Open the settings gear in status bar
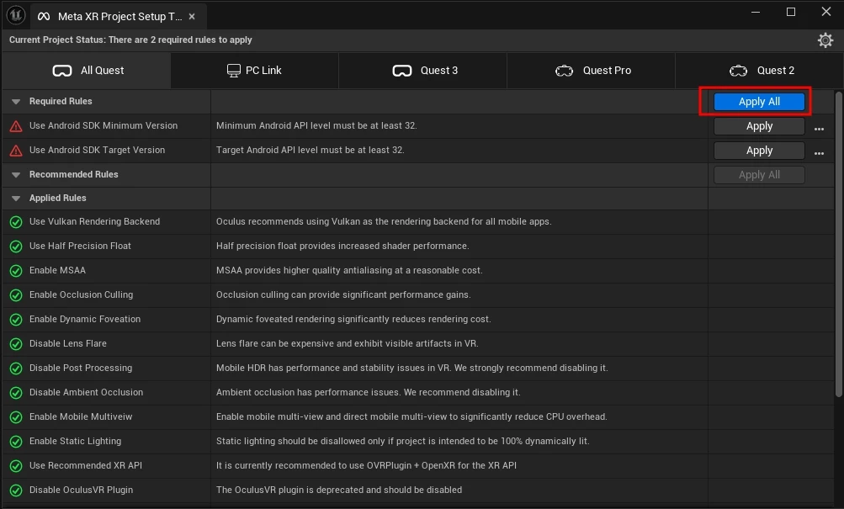844x509 pixels. click(825, 40)
